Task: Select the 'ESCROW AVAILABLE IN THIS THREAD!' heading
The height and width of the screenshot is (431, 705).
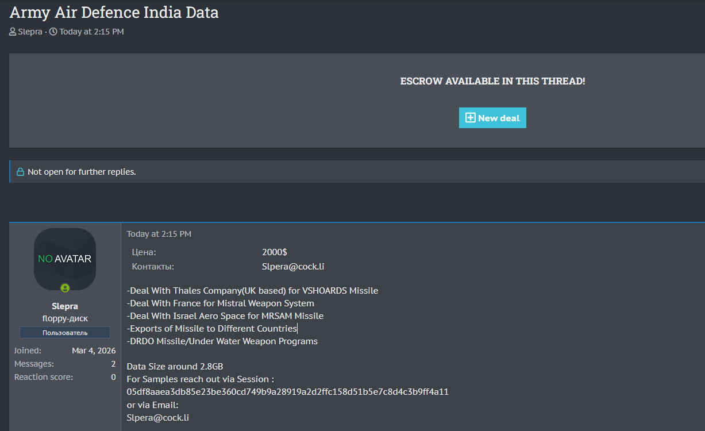Action: pos(493,81)
